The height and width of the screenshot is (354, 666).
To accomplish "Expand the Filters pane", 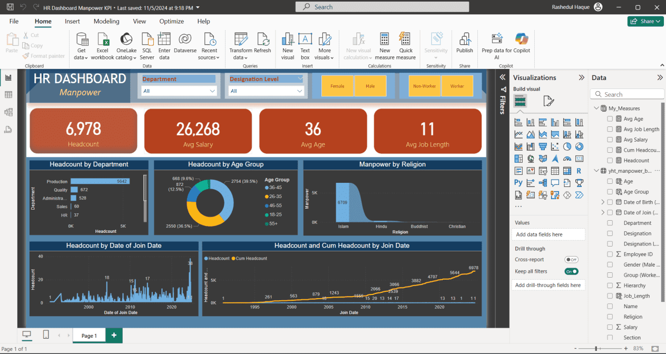I will 502,77.
